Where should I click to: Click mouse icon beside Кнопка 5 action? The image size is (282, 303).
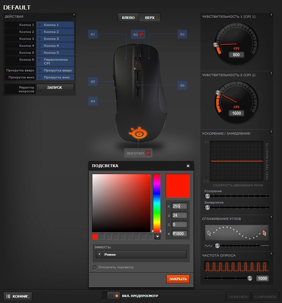click(x=40, y=52)
